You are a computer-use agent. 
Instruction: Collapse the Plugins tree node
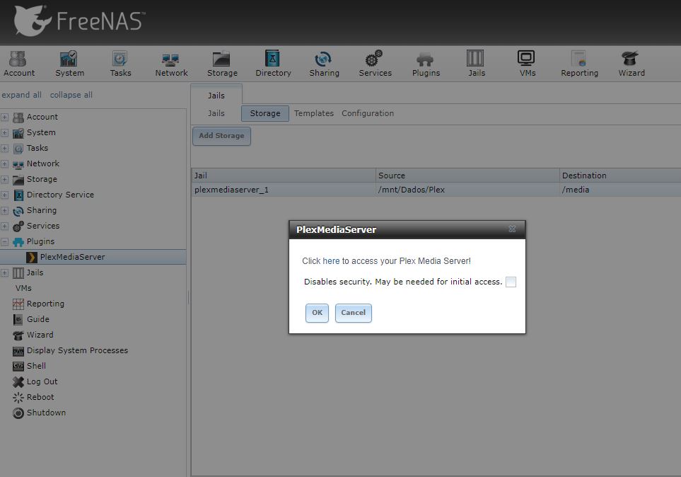(x=4, y=242)
